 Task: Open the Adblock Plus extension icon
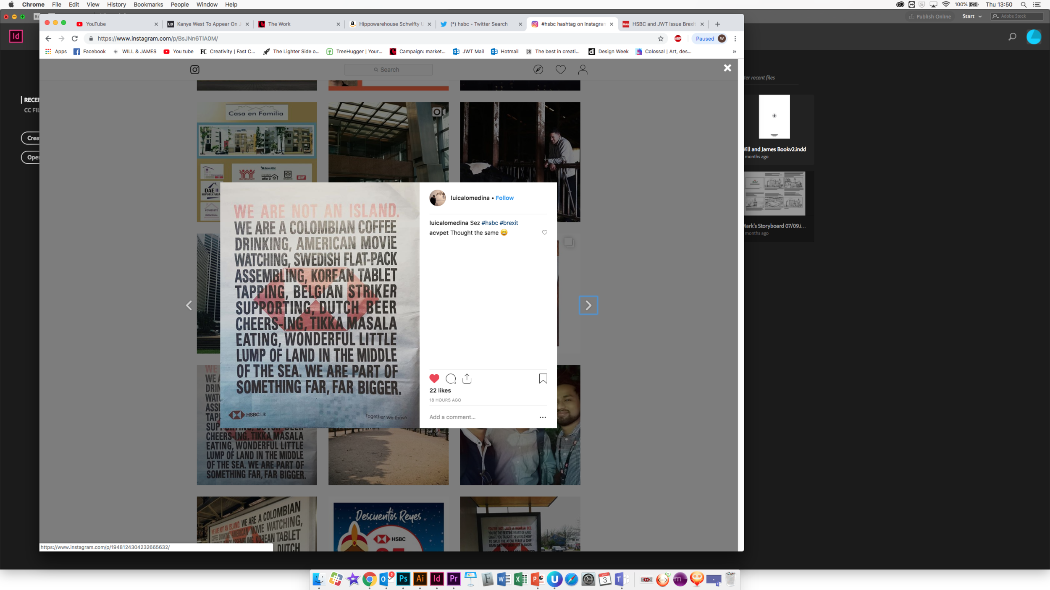click(677, 39)
